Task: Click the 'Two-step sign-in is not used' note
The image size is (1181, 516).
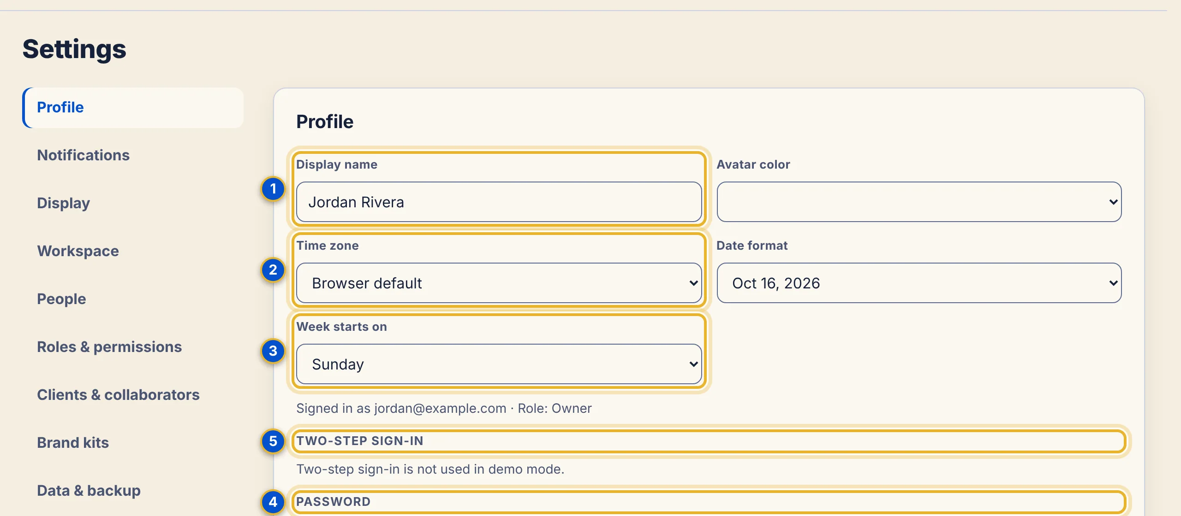Action: [x=430, y=469]
